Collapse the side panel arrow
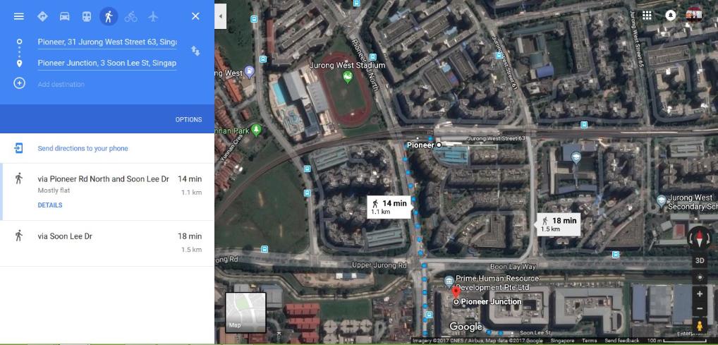This screenshot has height=345, width=718. 221,16
